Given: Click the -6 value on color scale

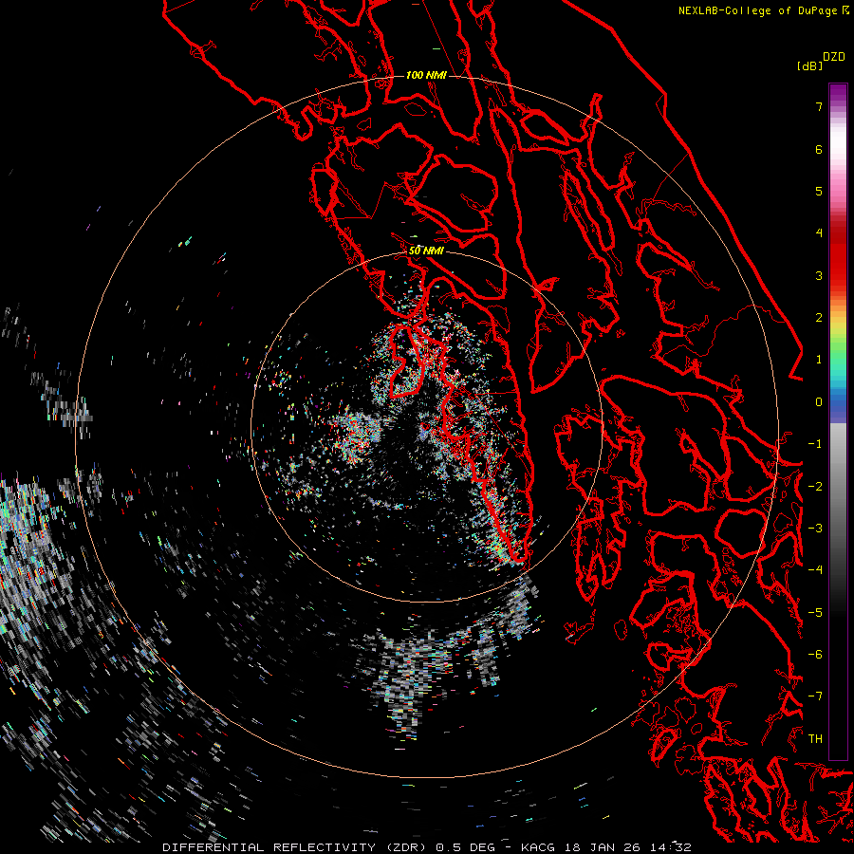Looking at the screenshot, I should (815, 654).
